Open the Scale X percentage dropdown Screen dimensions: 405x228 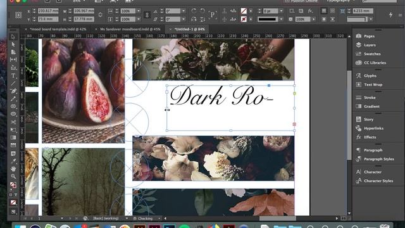point(139,11)
